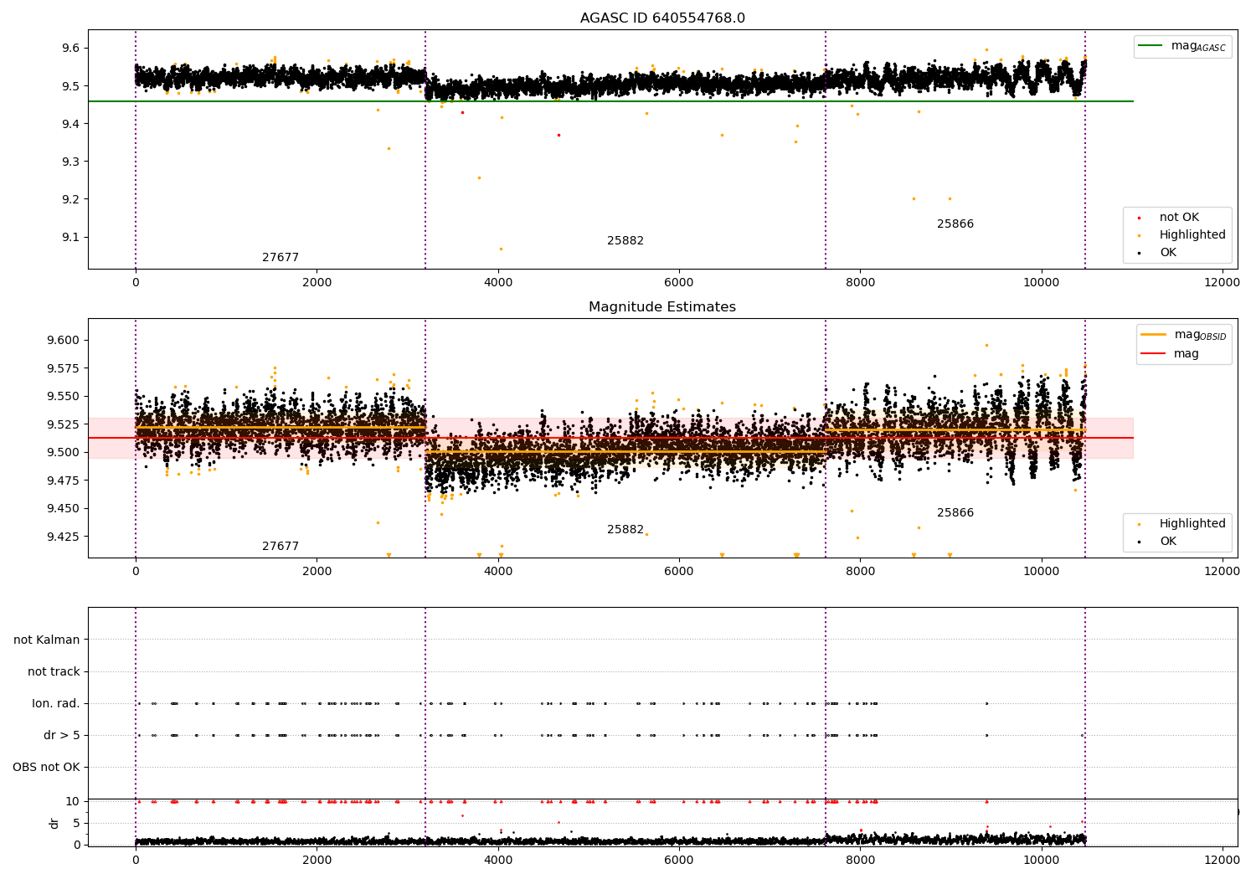Click obsid label 25882 in Magnitude Estimates plot

[625, 530]
